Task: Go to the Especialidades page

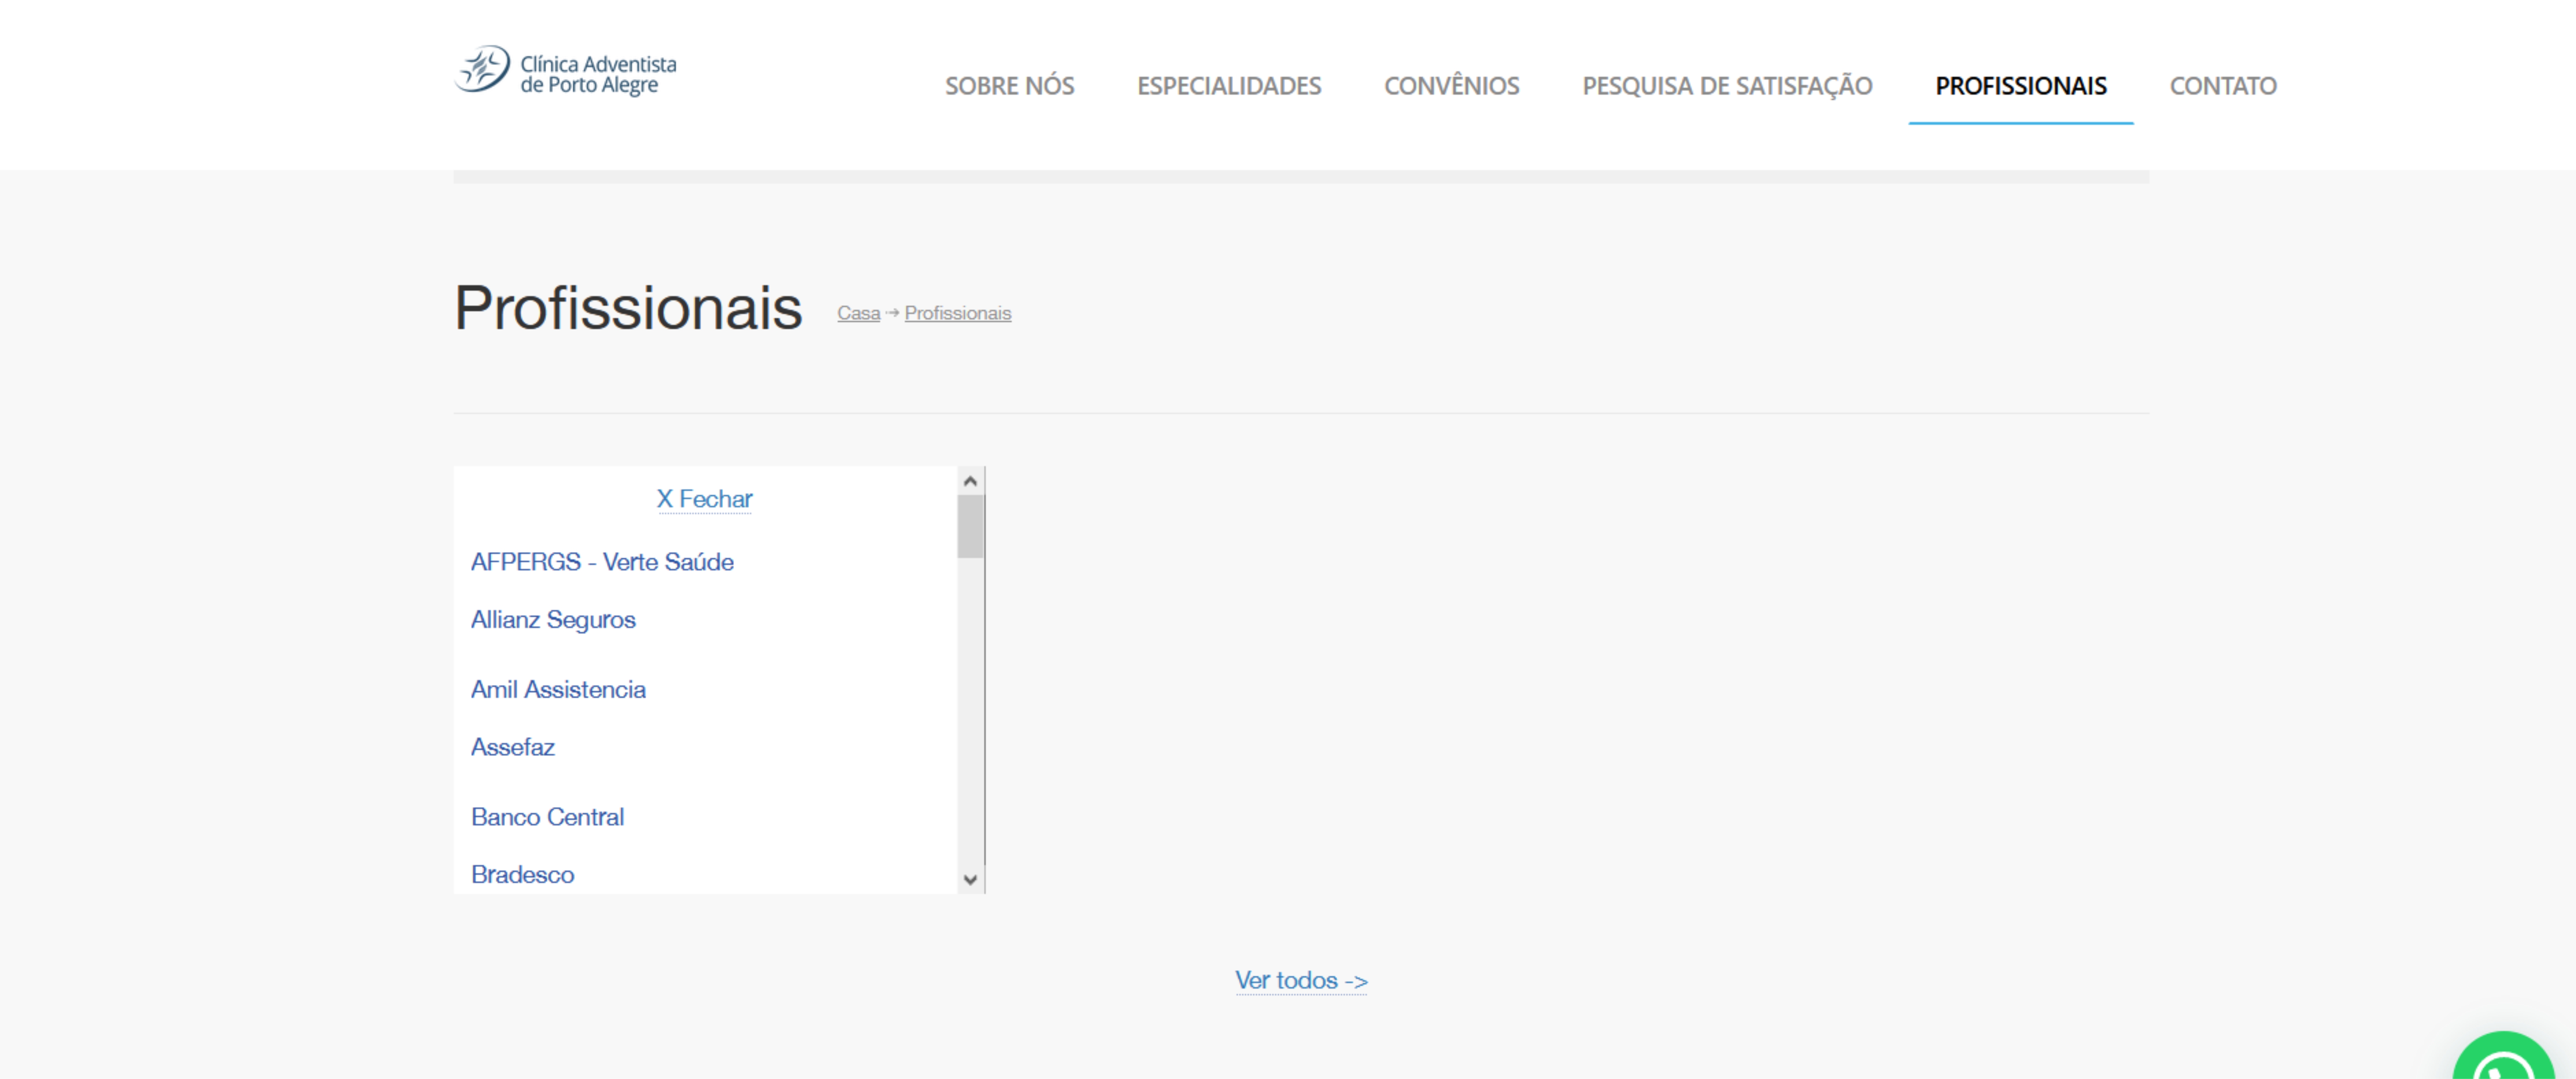Action: pyautogui.click(x=1229, y=86)
